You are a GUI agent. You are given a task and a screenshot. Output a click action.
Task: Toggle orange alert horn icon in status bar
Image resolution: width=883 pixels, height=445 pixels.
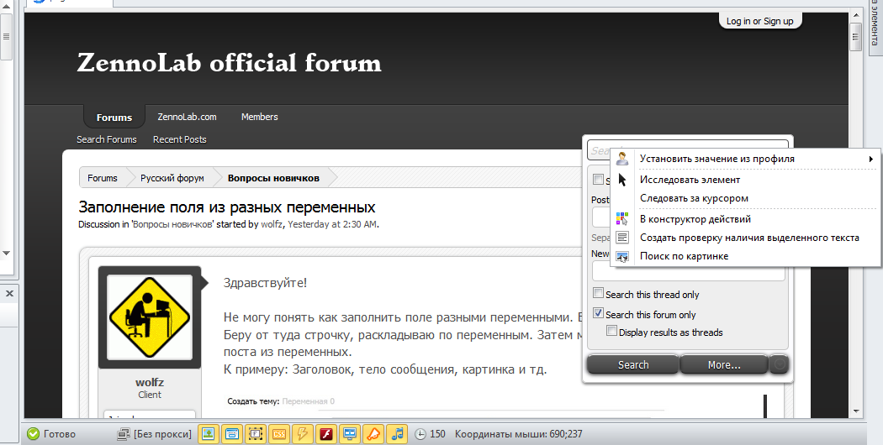pos(374,434)
